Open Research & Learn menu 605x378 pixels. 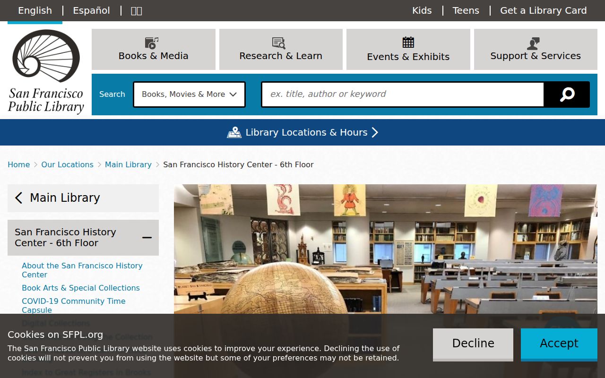(281, 49)
